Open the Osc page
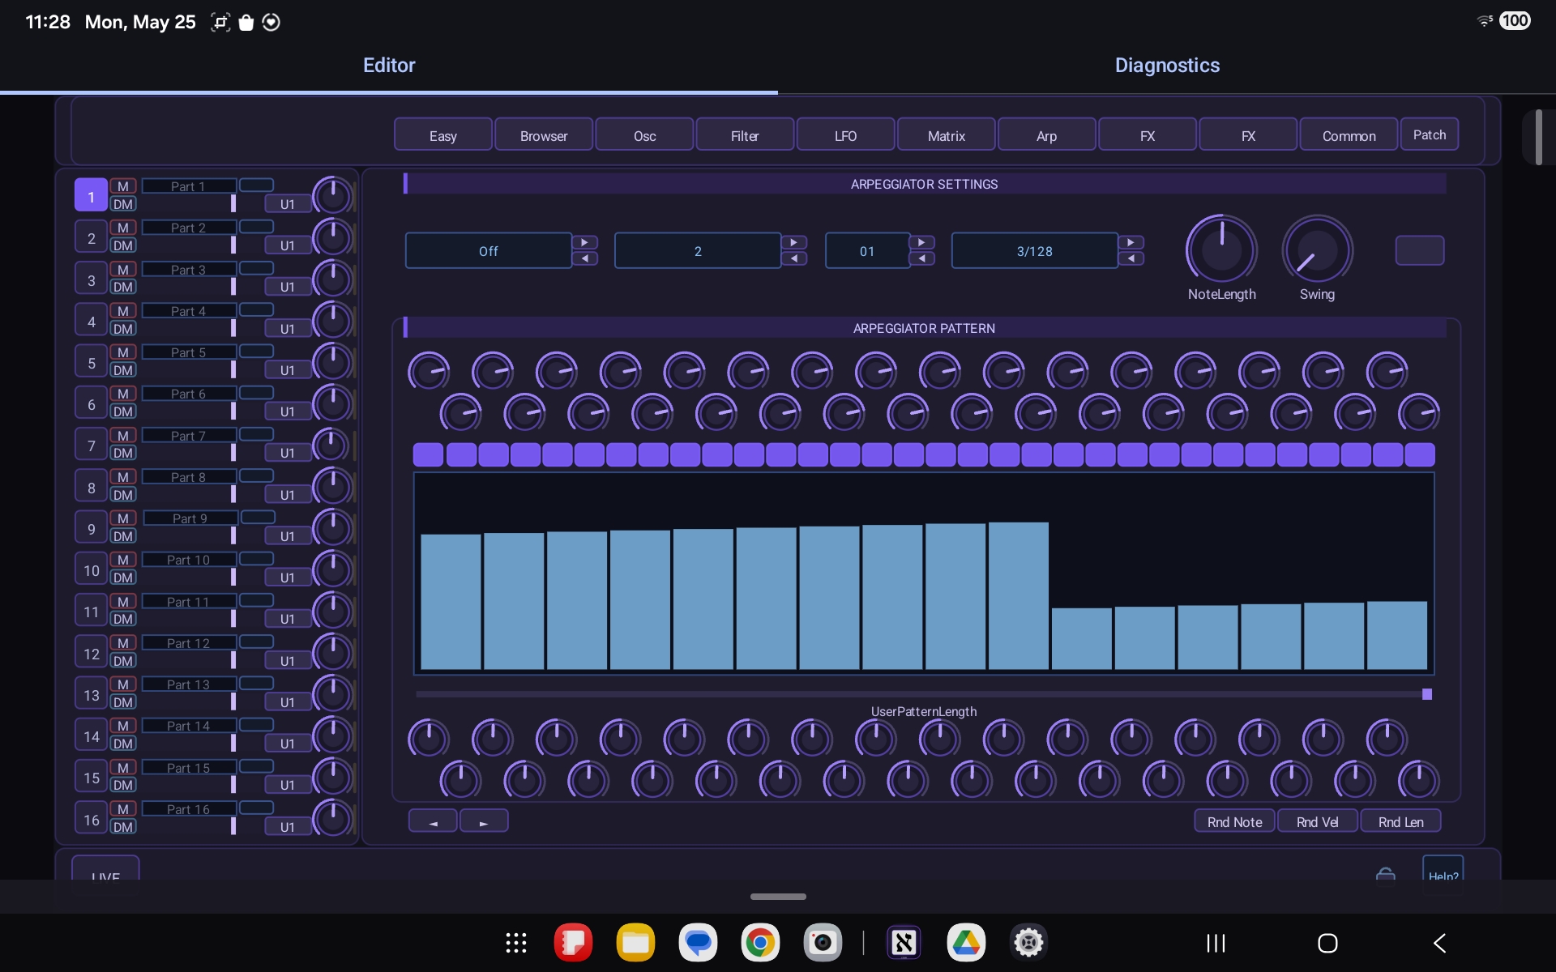1556x972 pixels. (644, 135)
